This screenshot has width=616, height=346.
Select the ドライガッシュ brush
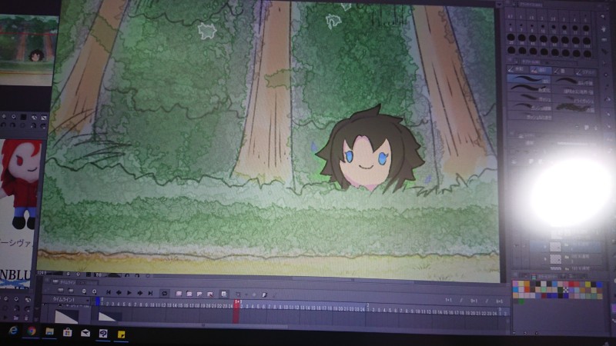574,100
